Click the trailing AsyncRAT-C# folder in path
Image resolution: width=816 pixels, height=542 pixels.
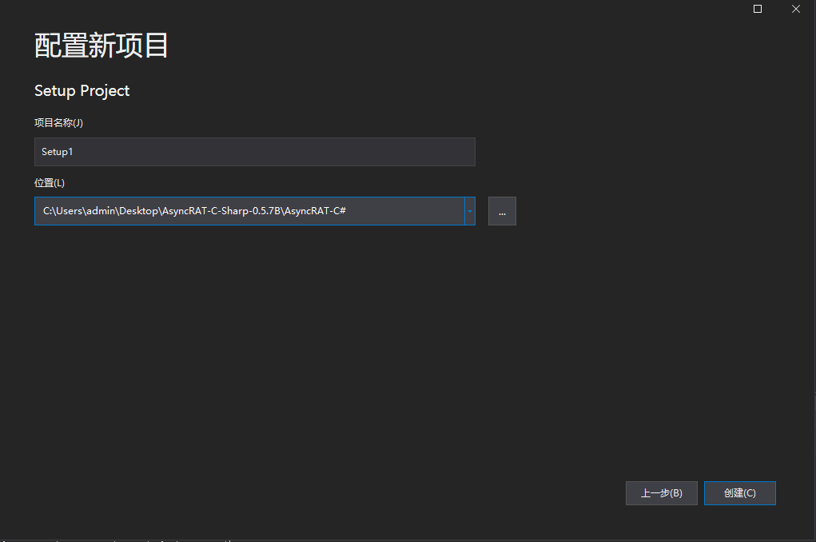pyautogui.click(x=316, y=212)
